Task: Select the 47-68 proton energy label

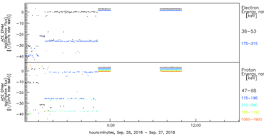Action: [x=249, y=91]
